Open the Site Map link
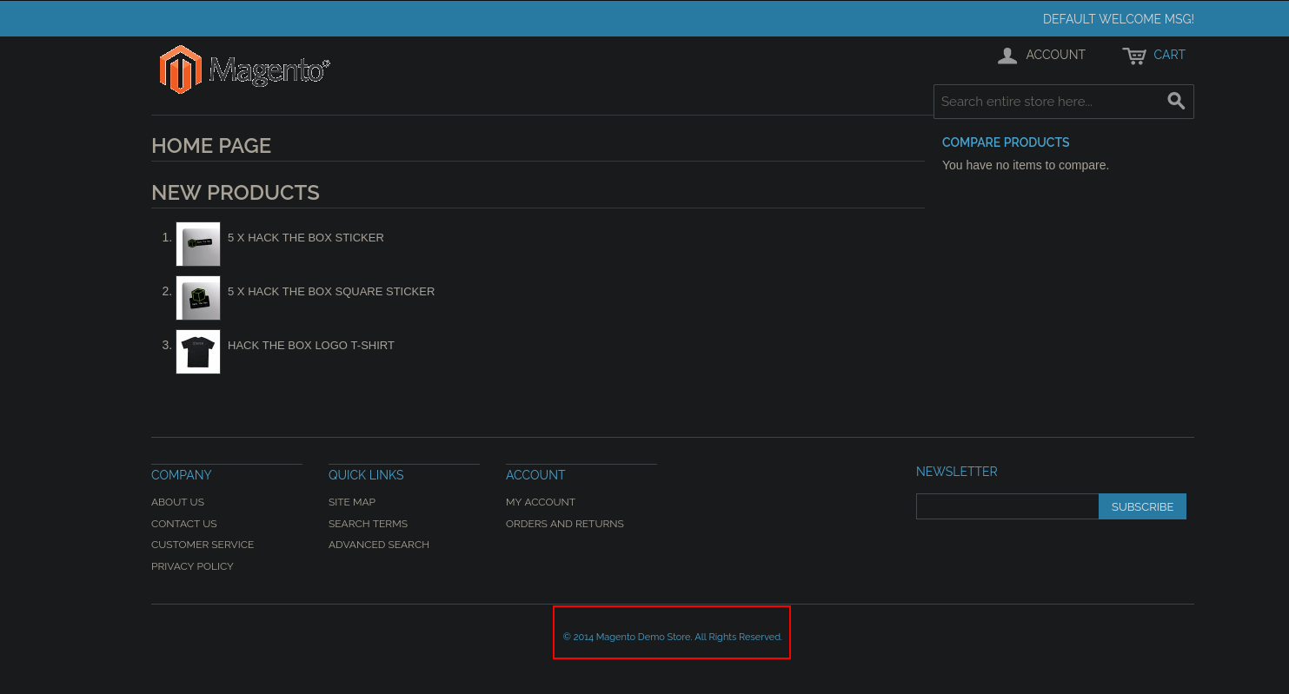The height and width of the screenshot is (694, 1289). click(x=351, y=502)
